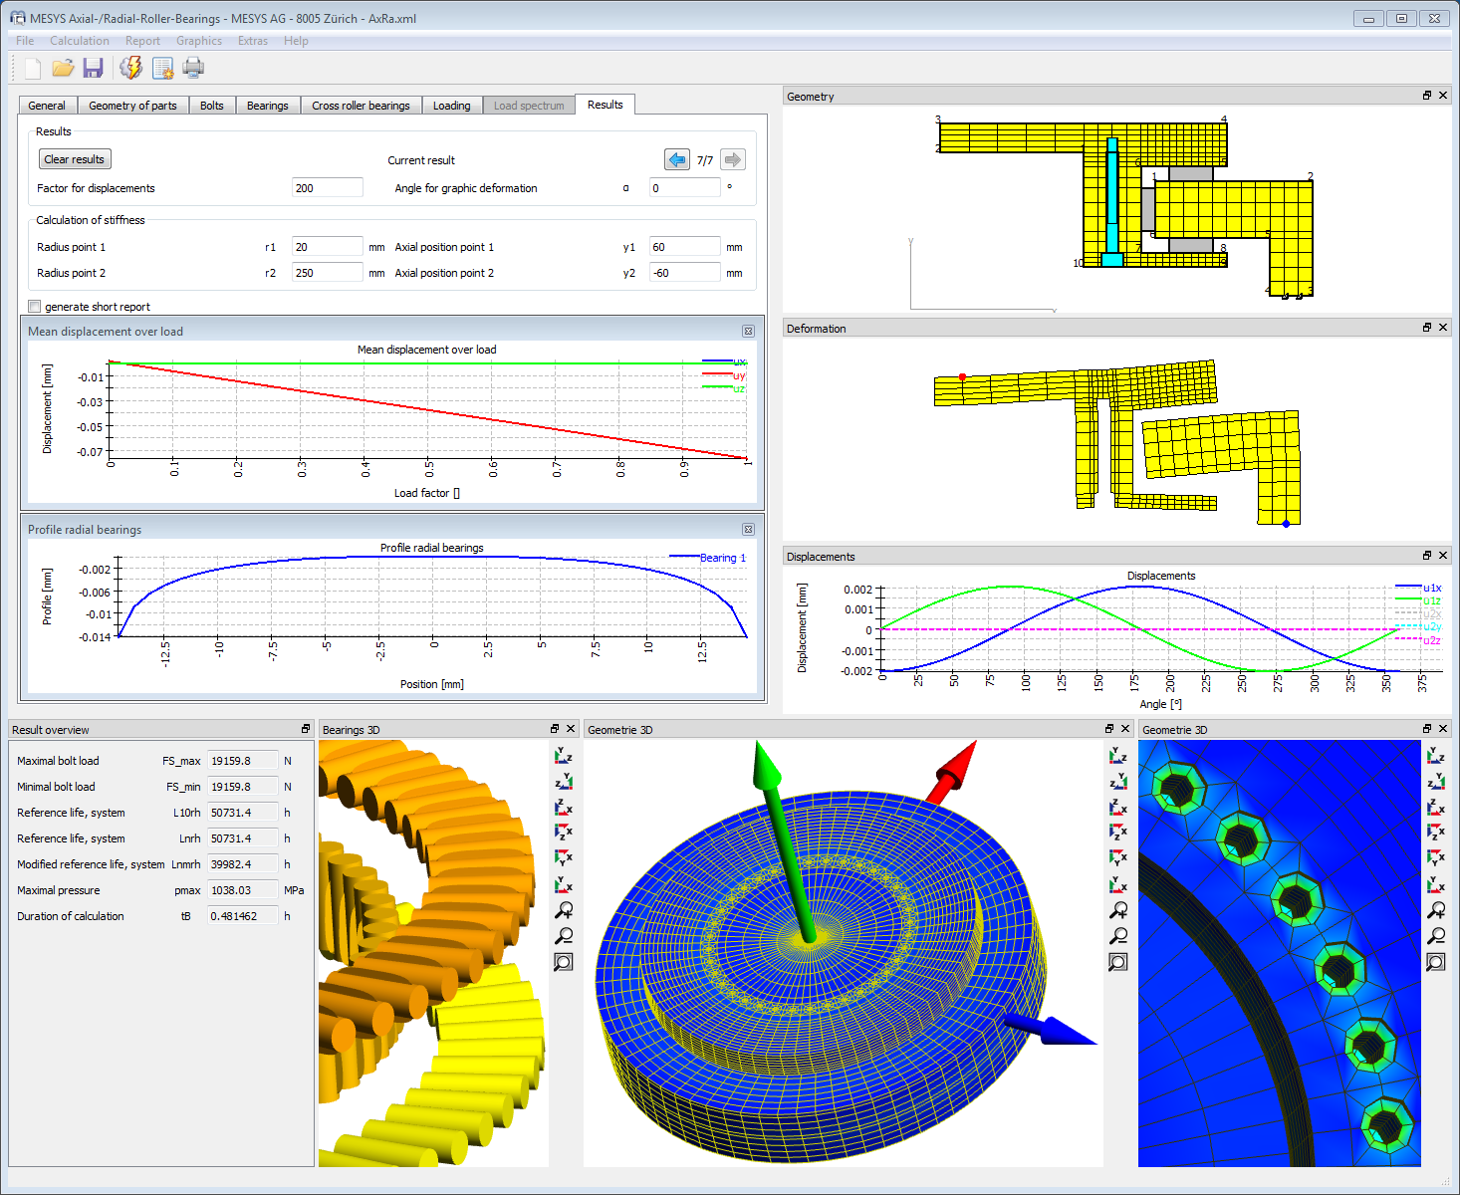1460x1195 pixels.
Task: Zoom in on the bolt holes 3D view
Action: tap(1436, 910)
